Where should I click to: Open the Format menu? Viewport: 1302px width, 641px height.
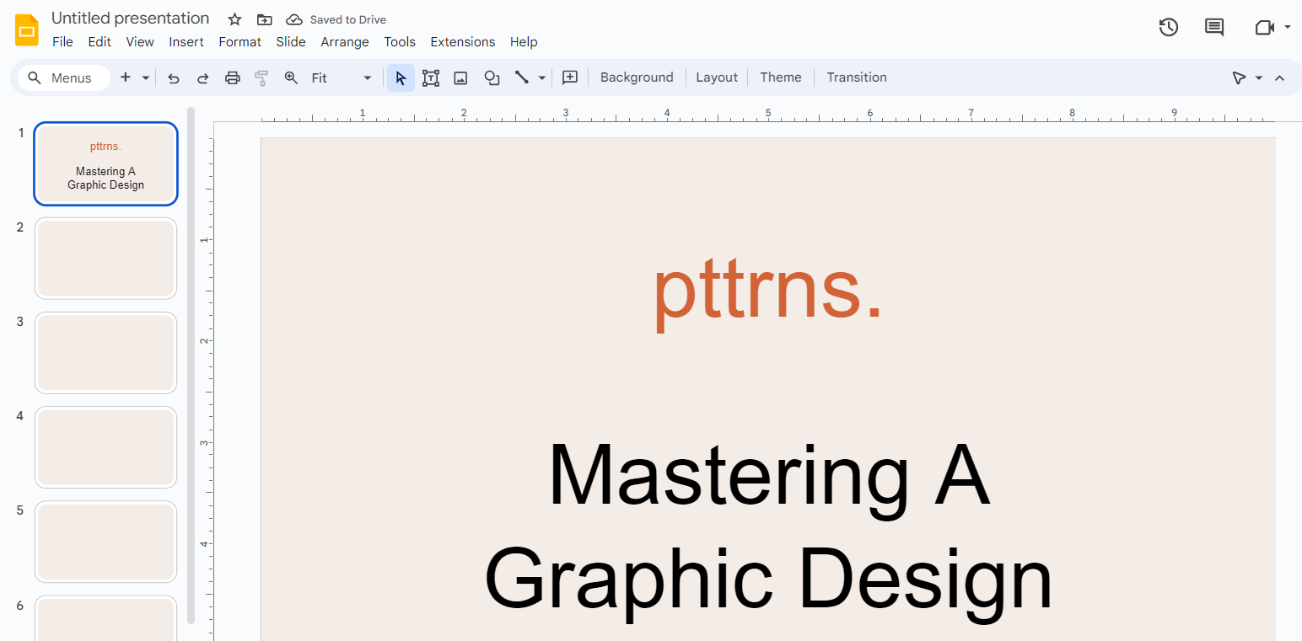coord(240,42)
